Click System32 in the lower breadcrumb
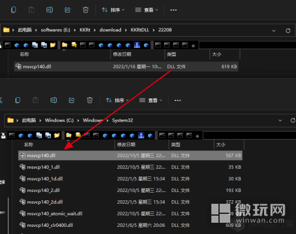 [123, 120]
